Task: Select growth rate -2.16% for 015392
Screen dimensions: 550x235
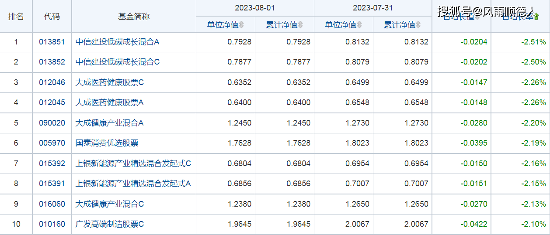Action: [533, 163]
